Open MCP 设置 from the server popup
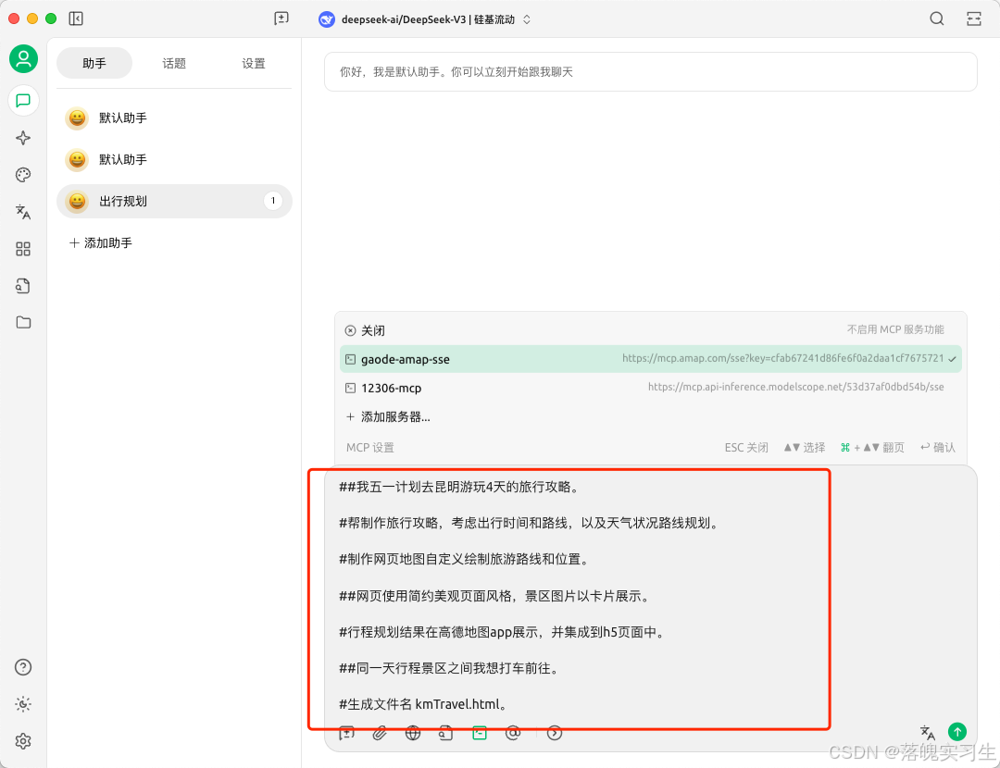The height and width of the screenshot is (768, 1000). (369, 447)
